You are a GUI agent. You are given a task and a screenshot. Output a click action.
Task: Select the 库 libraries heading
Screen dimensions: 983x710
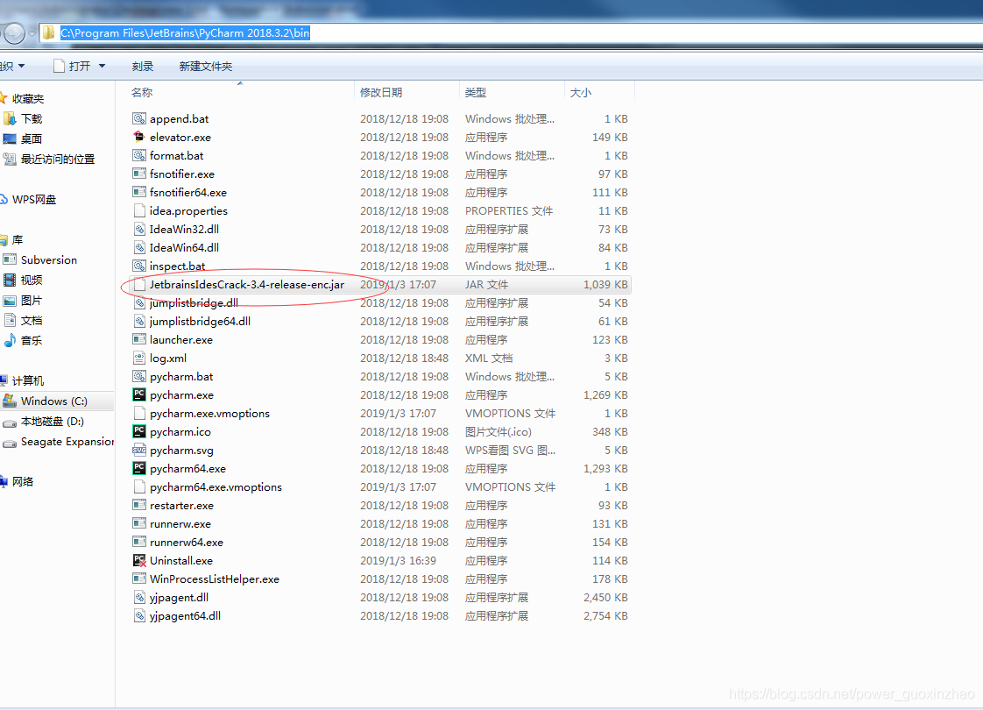point(17,239)
